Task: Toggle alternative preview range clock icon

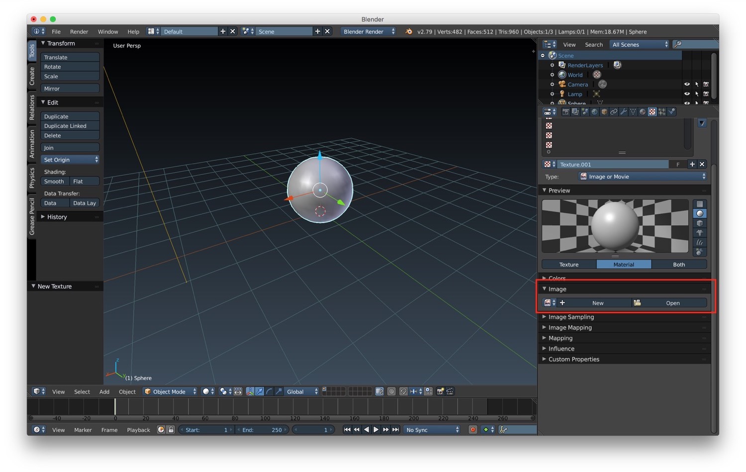Action: (161, 430)
